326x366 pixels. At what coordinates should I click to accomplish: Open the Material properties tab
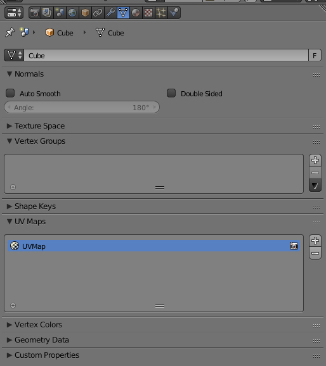click(136, 13)
